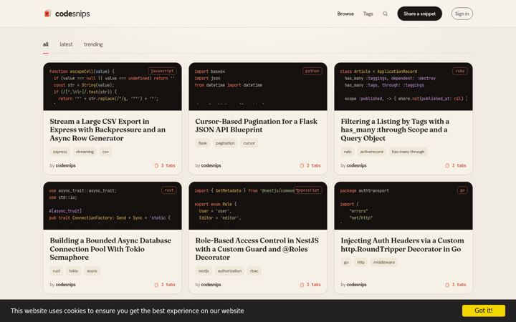Open the authtransport Go code preview
516x322 pixels.
click(x=403, y=205)
